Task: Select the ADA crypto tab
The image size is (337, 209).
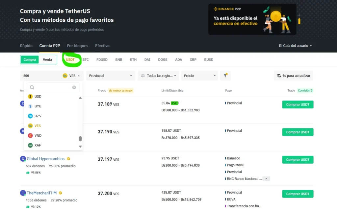Action: point(179,60)
